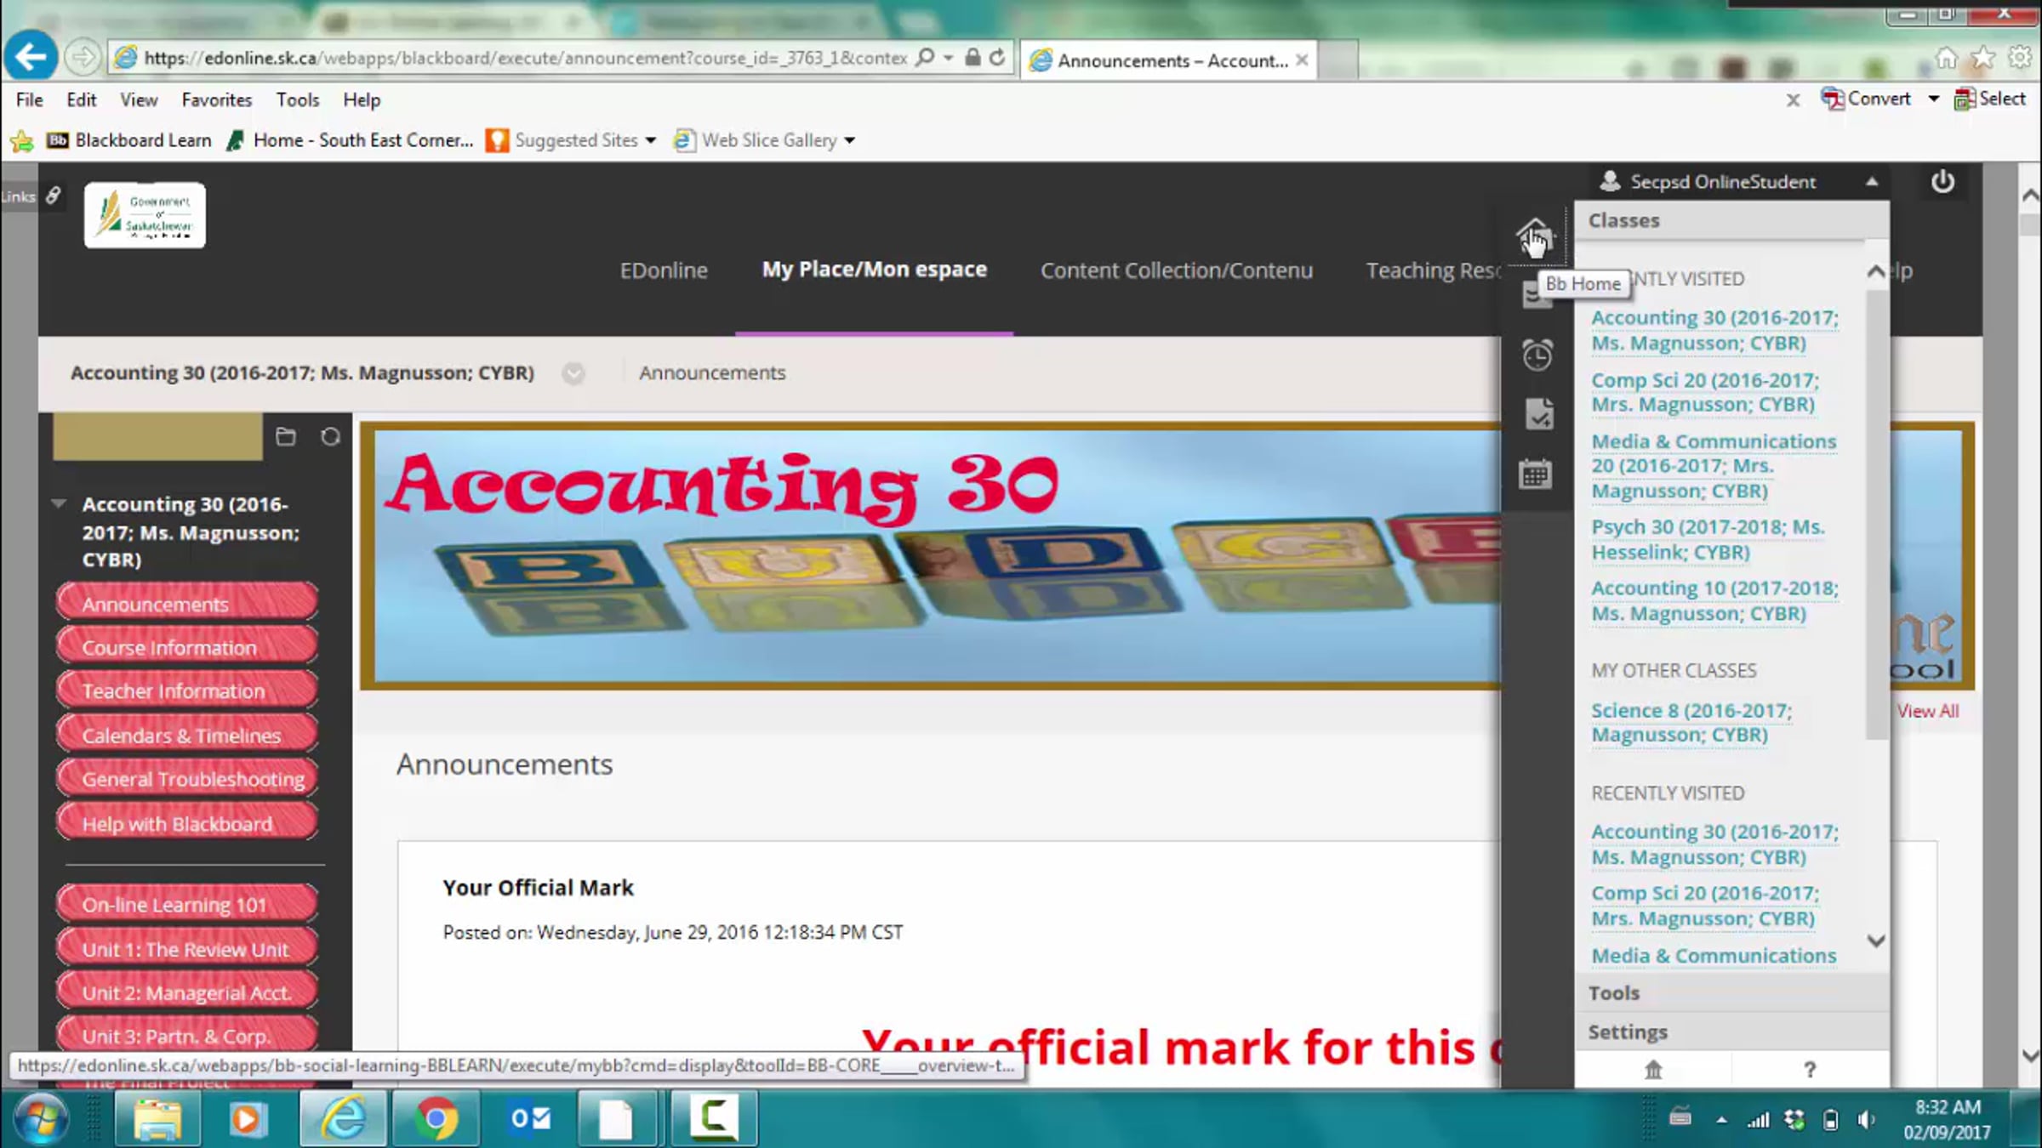The height and width of the screenshot is (1148, 2042).
Task: Click the course menu folder icon
Action: tap(286, 436)
